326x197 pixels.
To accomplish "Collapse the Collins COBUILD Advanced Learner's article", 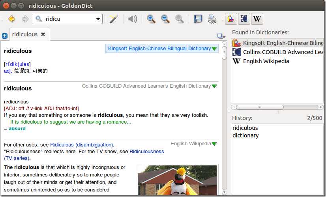I will click(214, 86).
